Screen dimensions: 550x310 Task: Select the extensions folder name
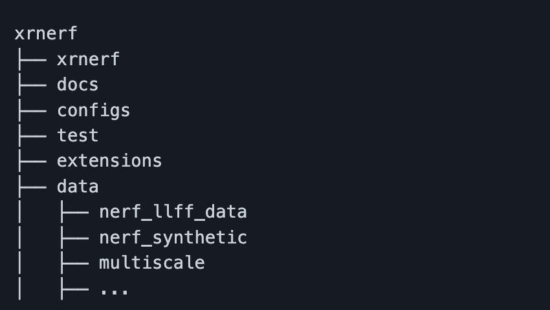[x=109, y=161]
